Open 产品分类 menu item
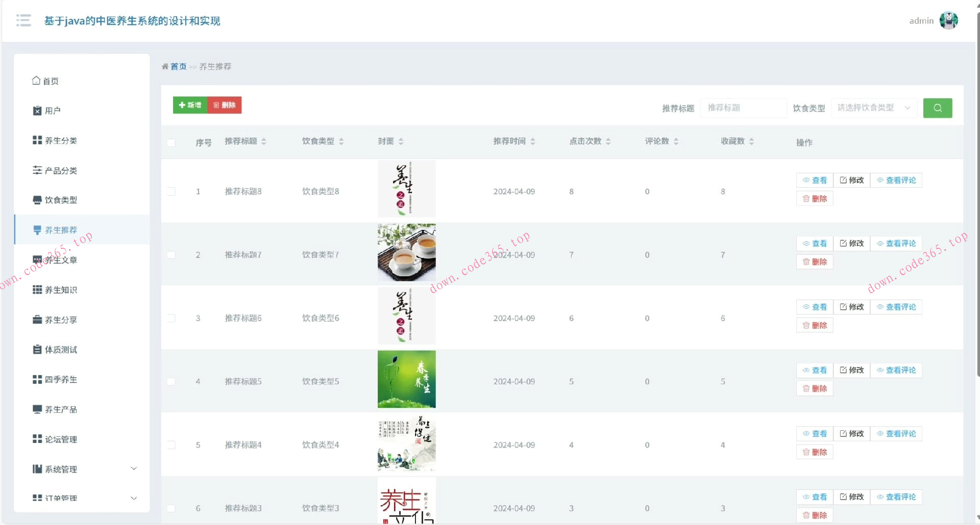The image size is (980, 525). pos(82,170)
